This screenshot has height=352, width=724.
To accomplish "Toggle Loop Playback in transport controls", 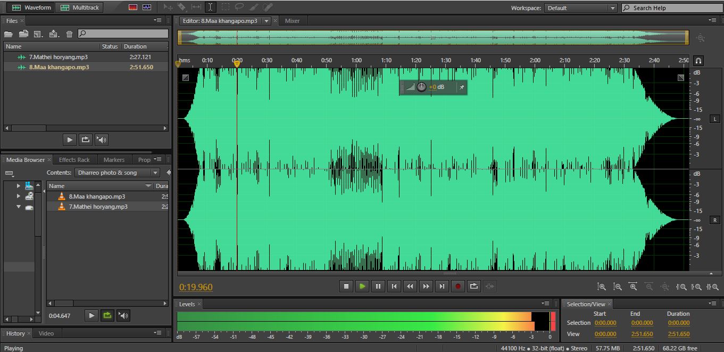I will [x=473, y=286].
